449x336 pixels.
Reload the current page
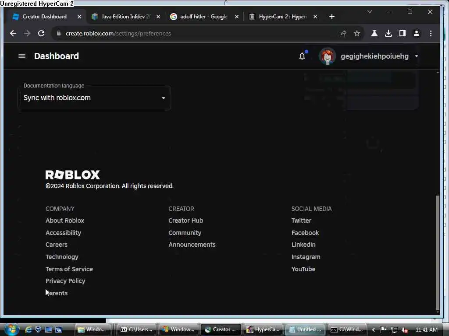[x=41, y=33]
